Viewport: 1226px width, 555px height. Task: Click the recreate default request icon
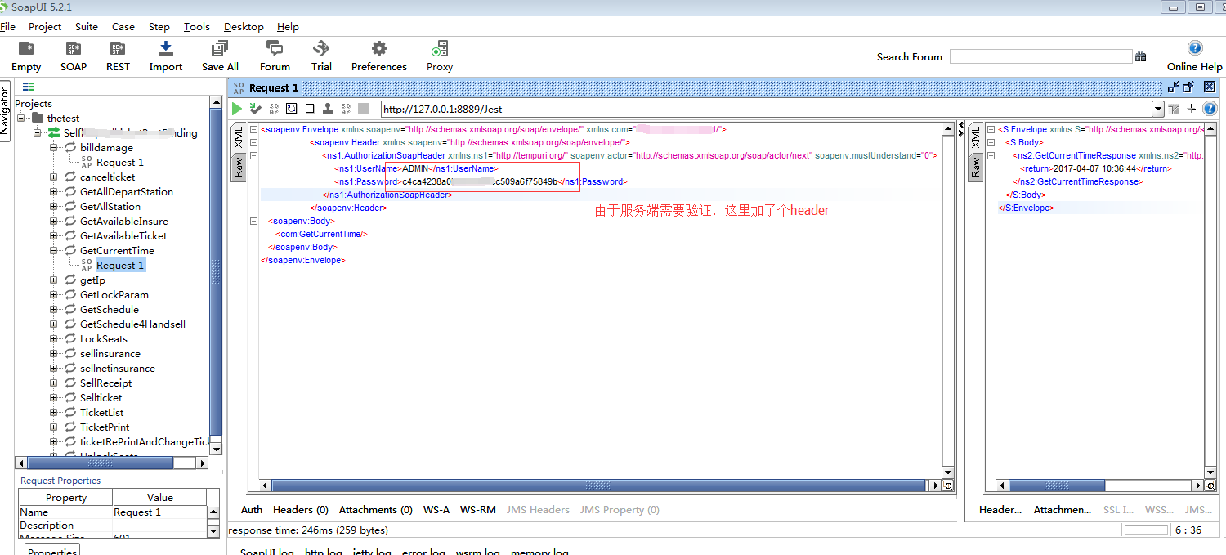(x=292, y=109)
